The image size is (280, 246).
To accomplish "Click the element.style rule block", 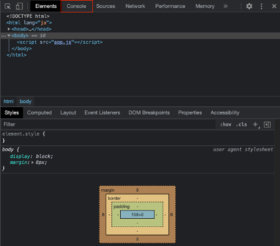I will click(x=137, y=137).
